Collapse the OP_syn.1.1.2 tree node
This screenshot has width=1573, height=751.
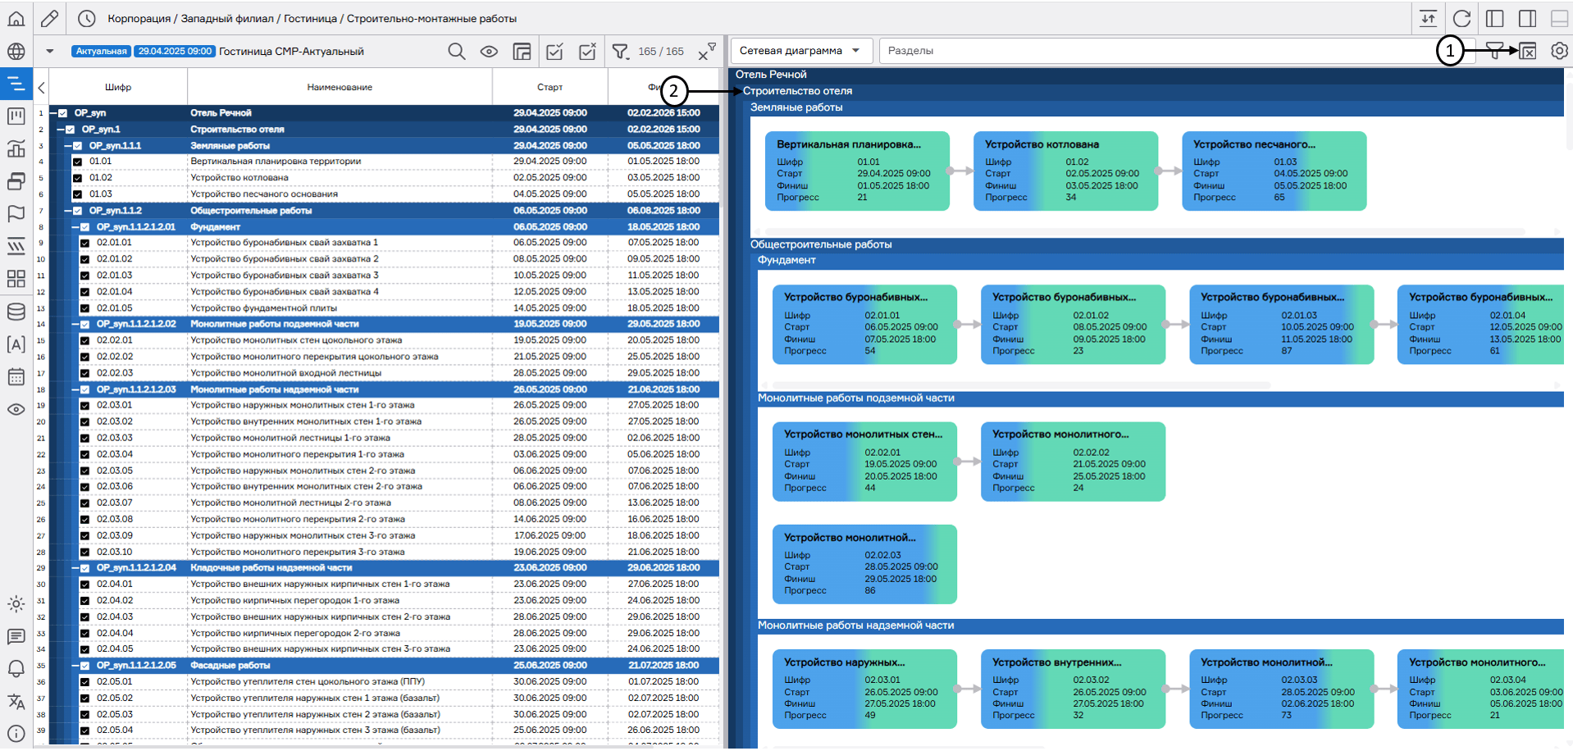click(x=68, y=211)
